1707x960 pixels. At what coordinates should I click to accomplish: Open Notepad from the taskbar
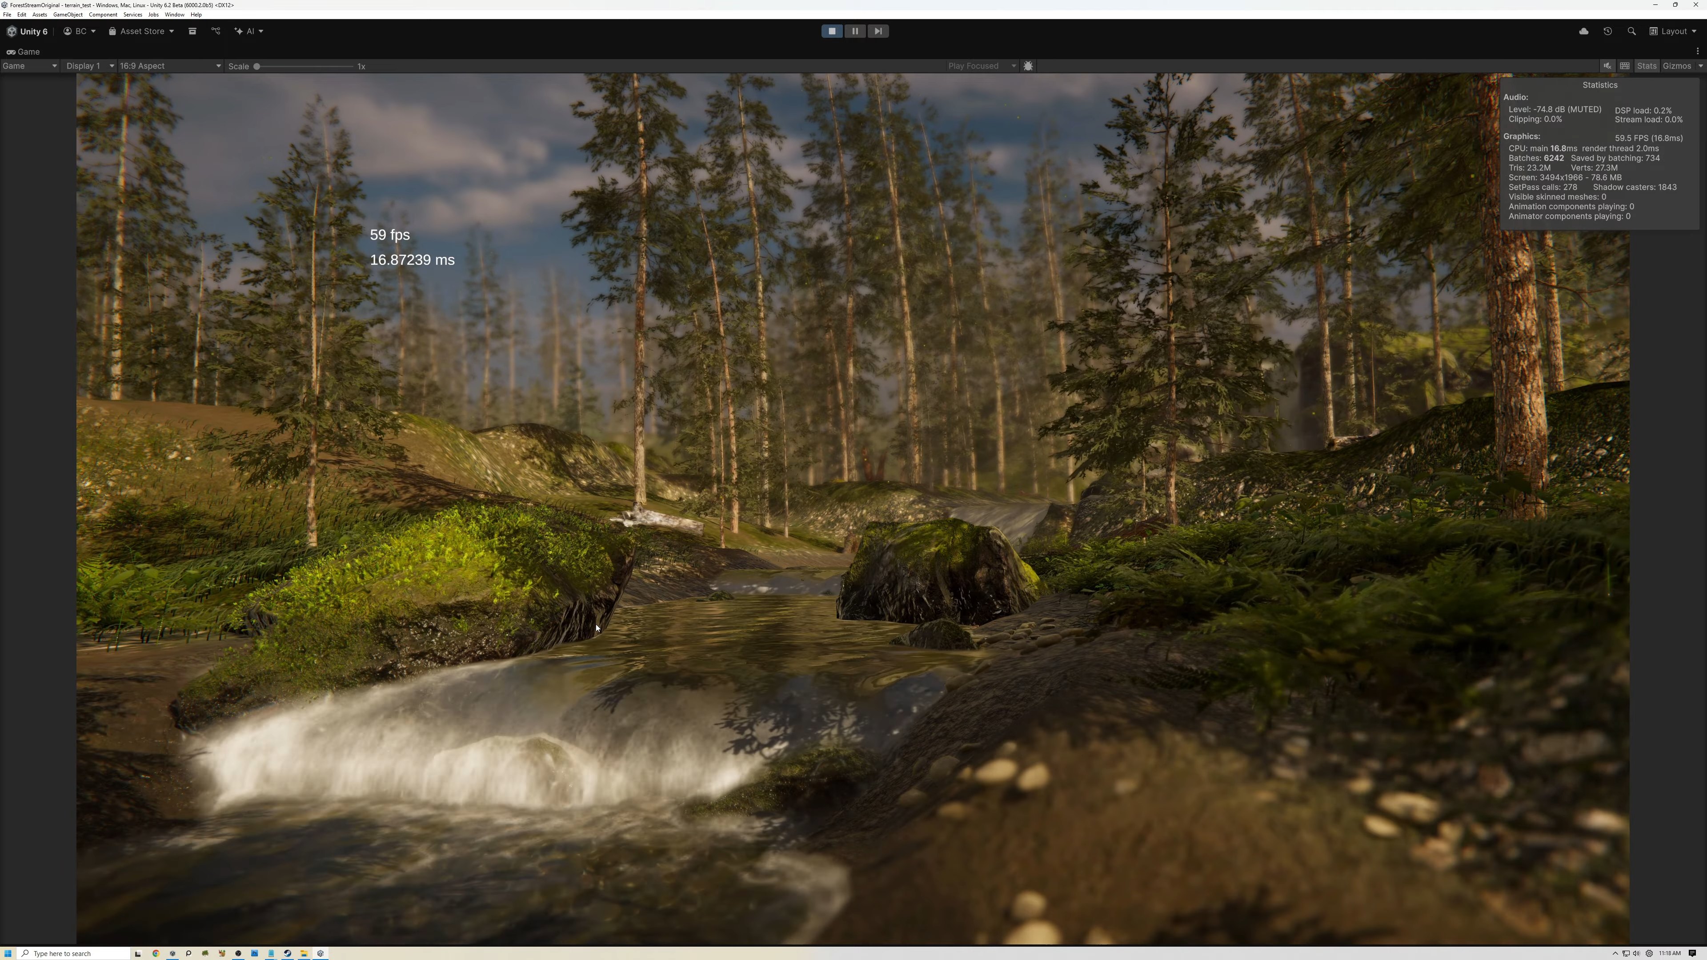271,953
